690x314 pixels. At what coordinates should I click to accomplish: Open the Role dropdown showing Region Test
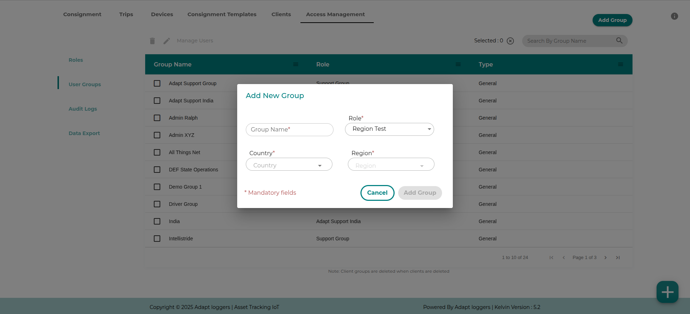pos(390,129)
